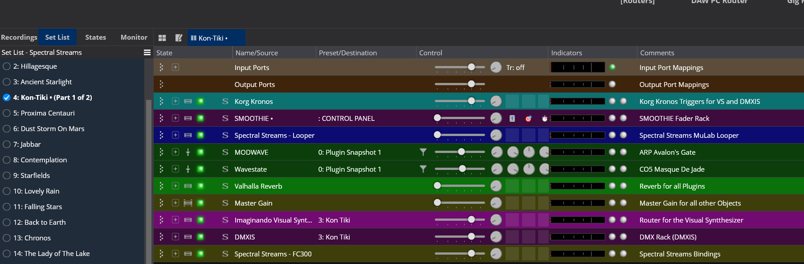Click the edit pencil icon beside Kon-Tiki tab
This screenshot has height=264, width=804.
tap(179, 38)
